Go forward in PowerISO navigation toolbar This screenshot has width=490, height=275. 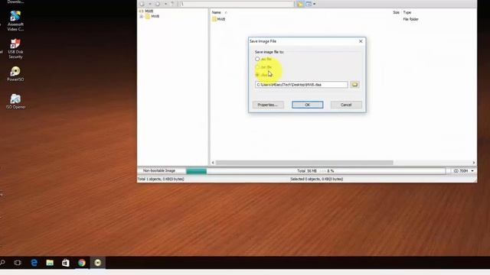tap(158, 4)
